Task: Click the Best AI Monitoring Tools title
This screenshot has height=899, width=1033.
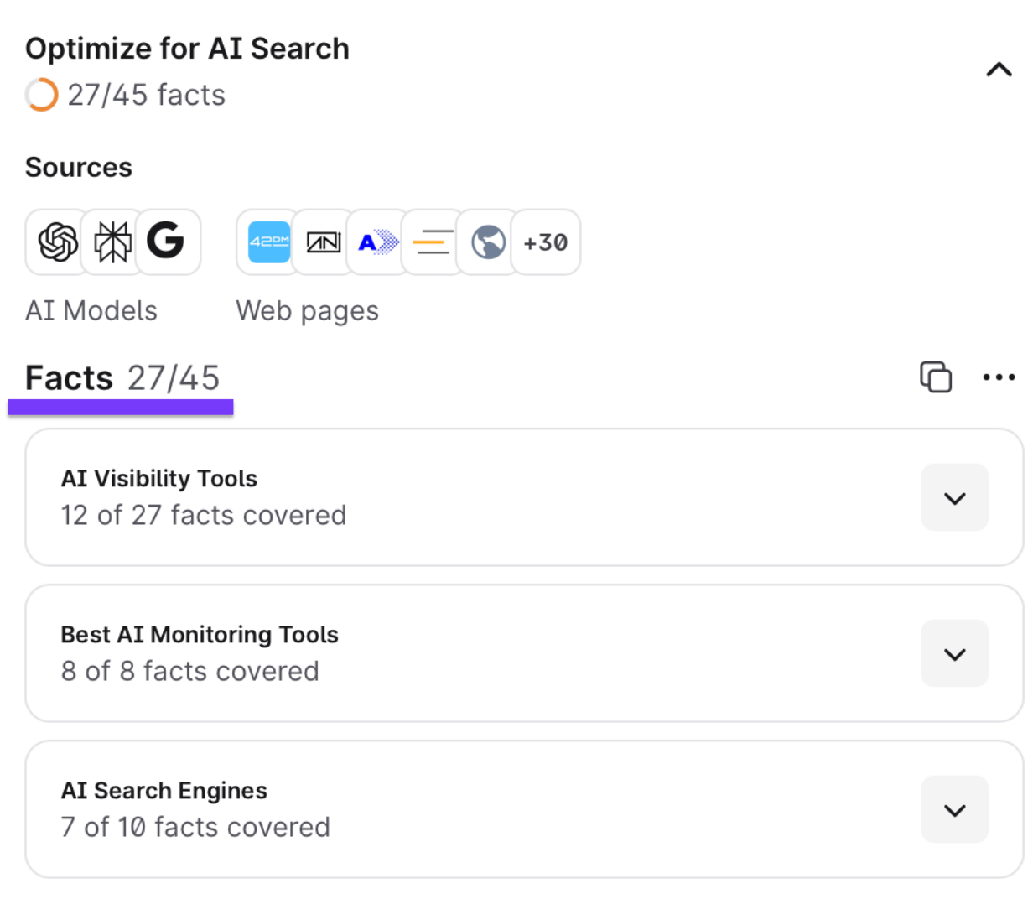Action: click(x=200, y=635)
